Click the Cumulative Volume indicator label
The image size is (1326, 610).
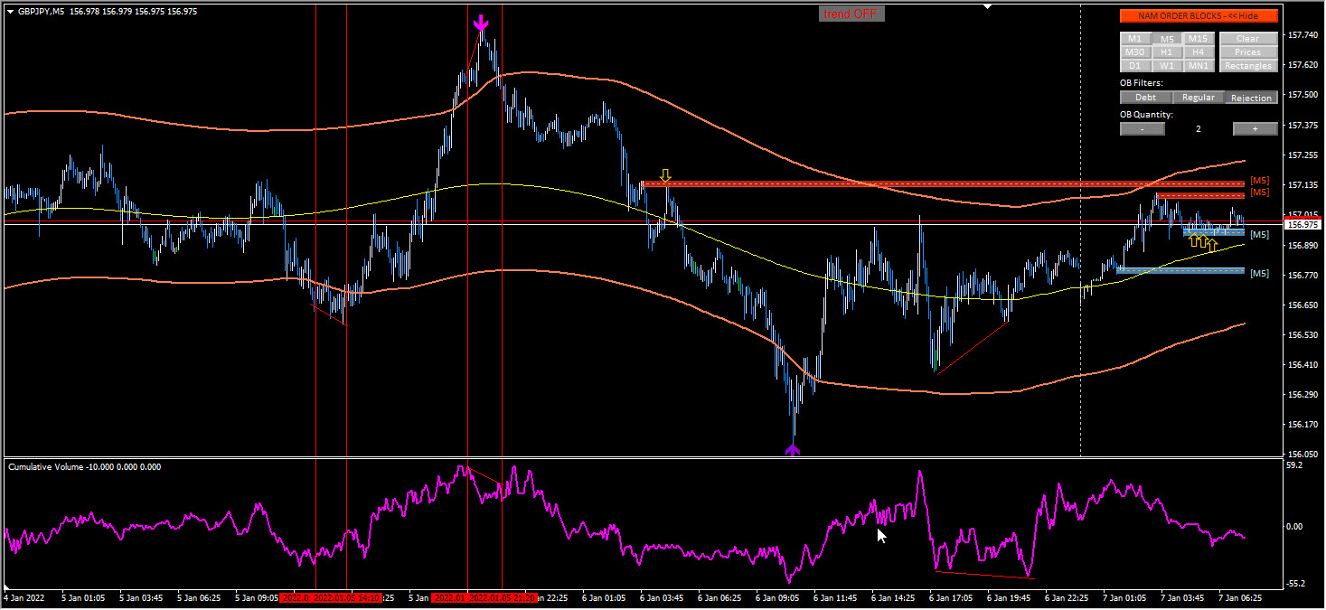tap(86, 467)
